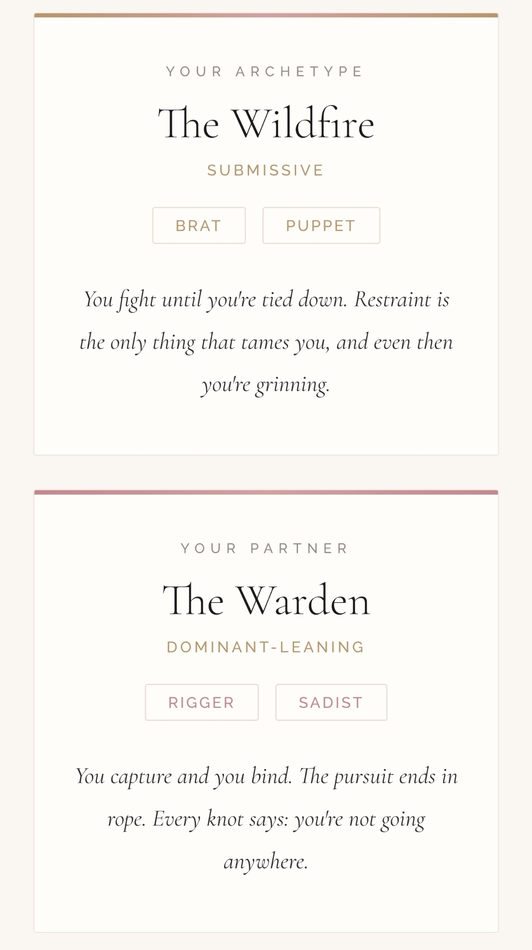Click the gold accent bar atop archetype card

(x=266, y=15)
